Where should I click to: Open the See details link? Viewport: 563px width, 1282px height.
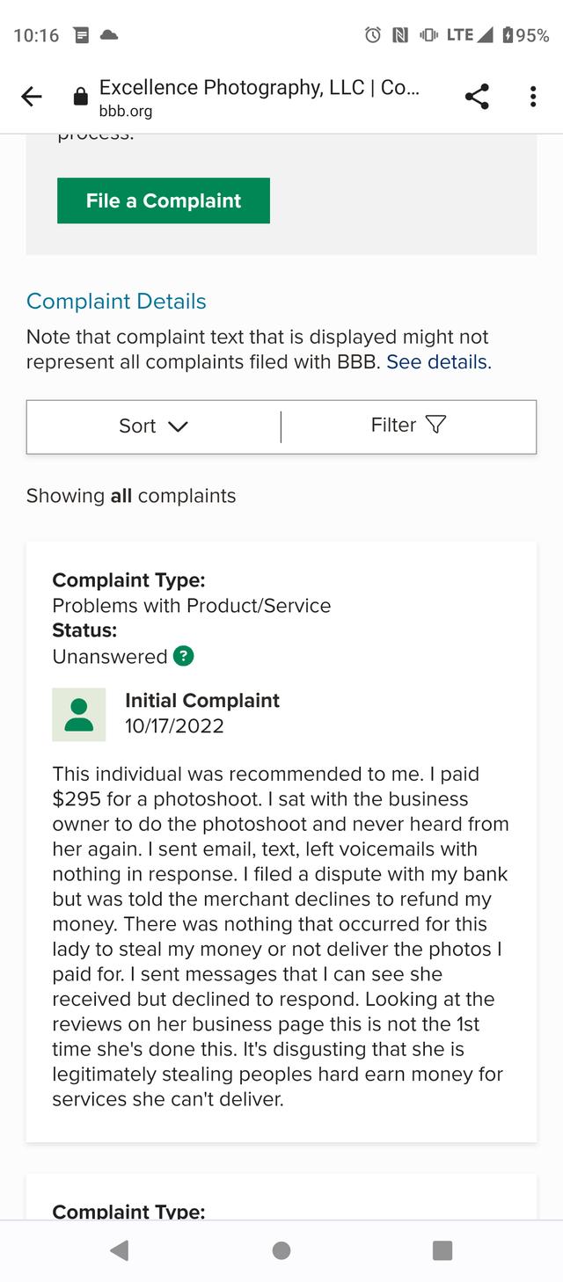437,362
